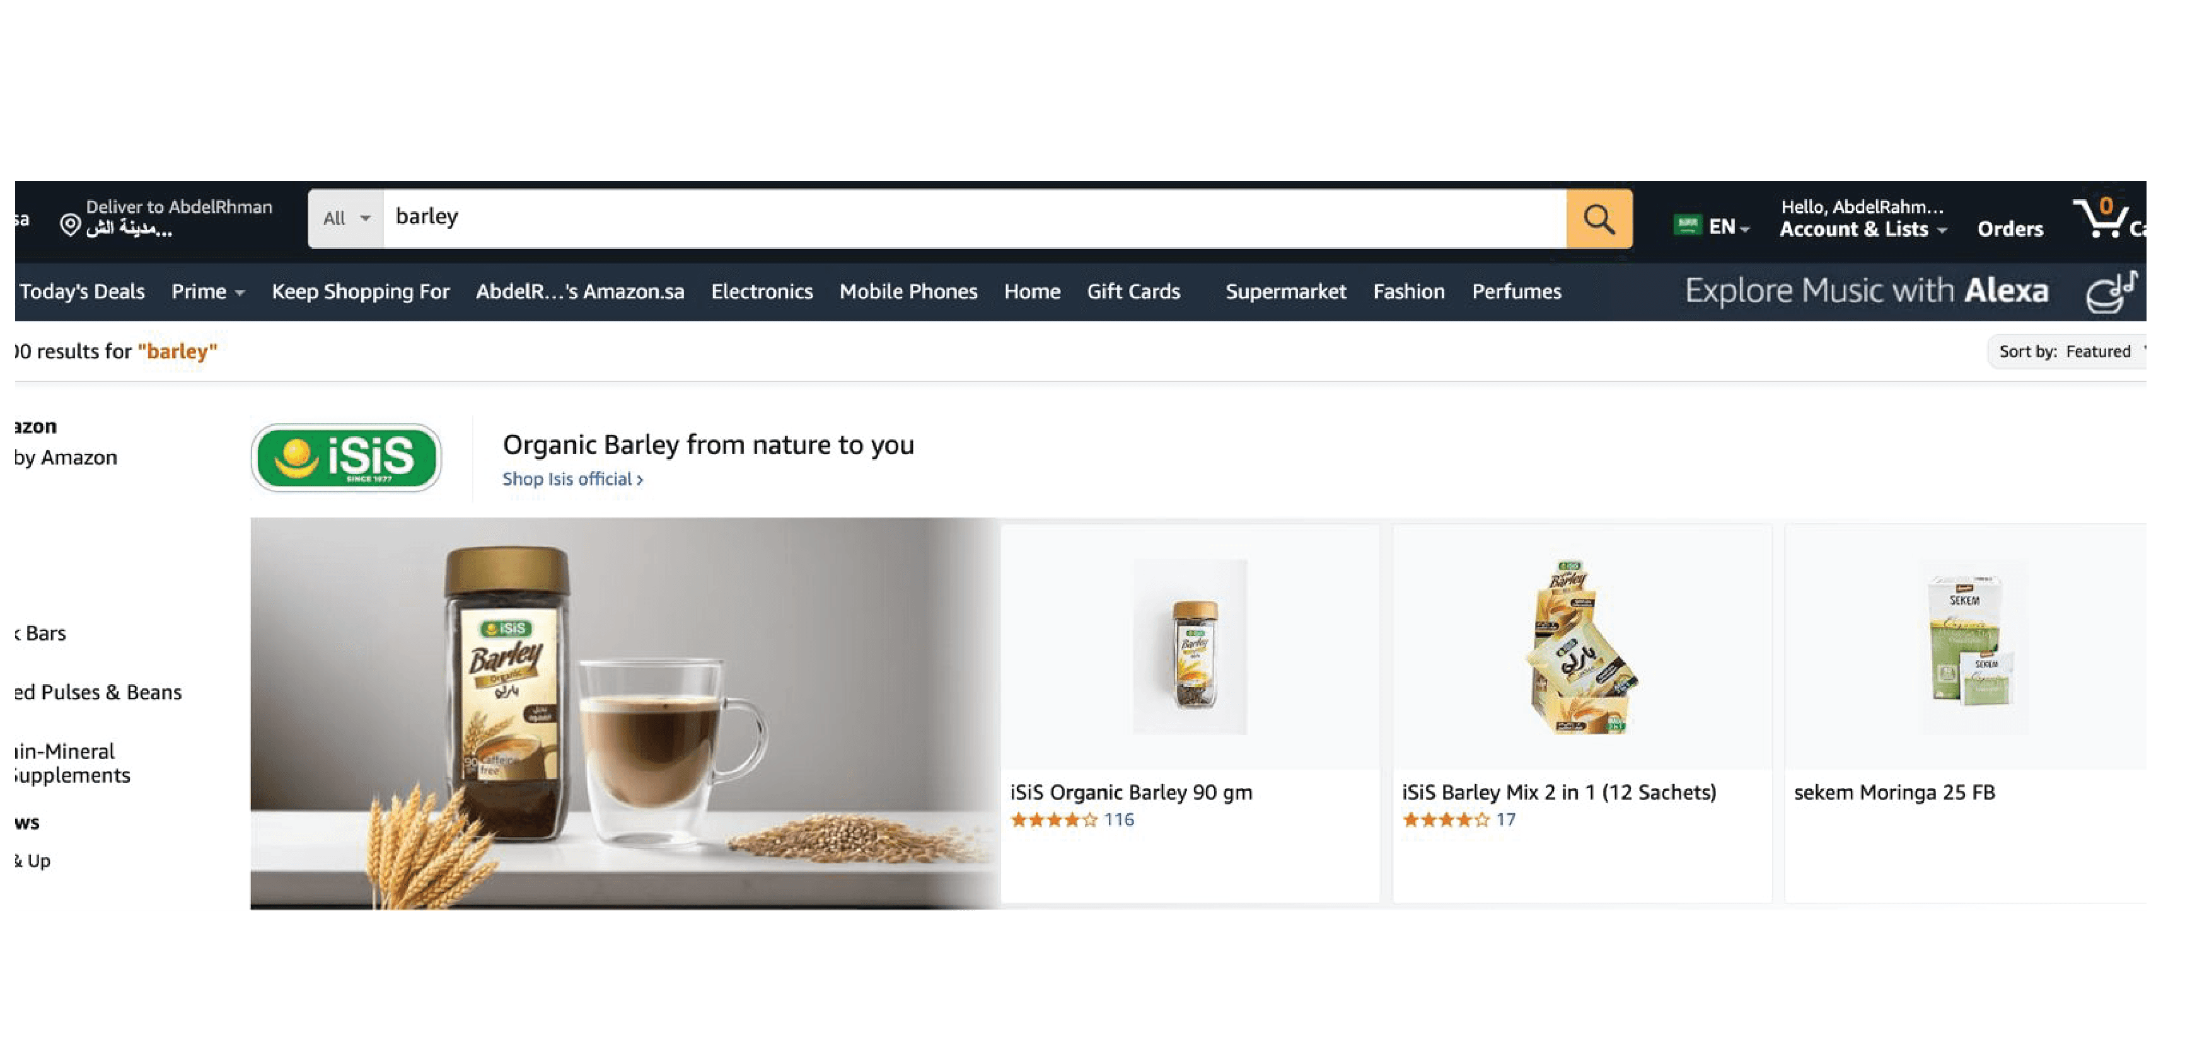This screenshot has width=2185, height=1047.
Task: Expand the Account & Lists dropdown
Action: pyautogui.click(x=1862, y=229)
